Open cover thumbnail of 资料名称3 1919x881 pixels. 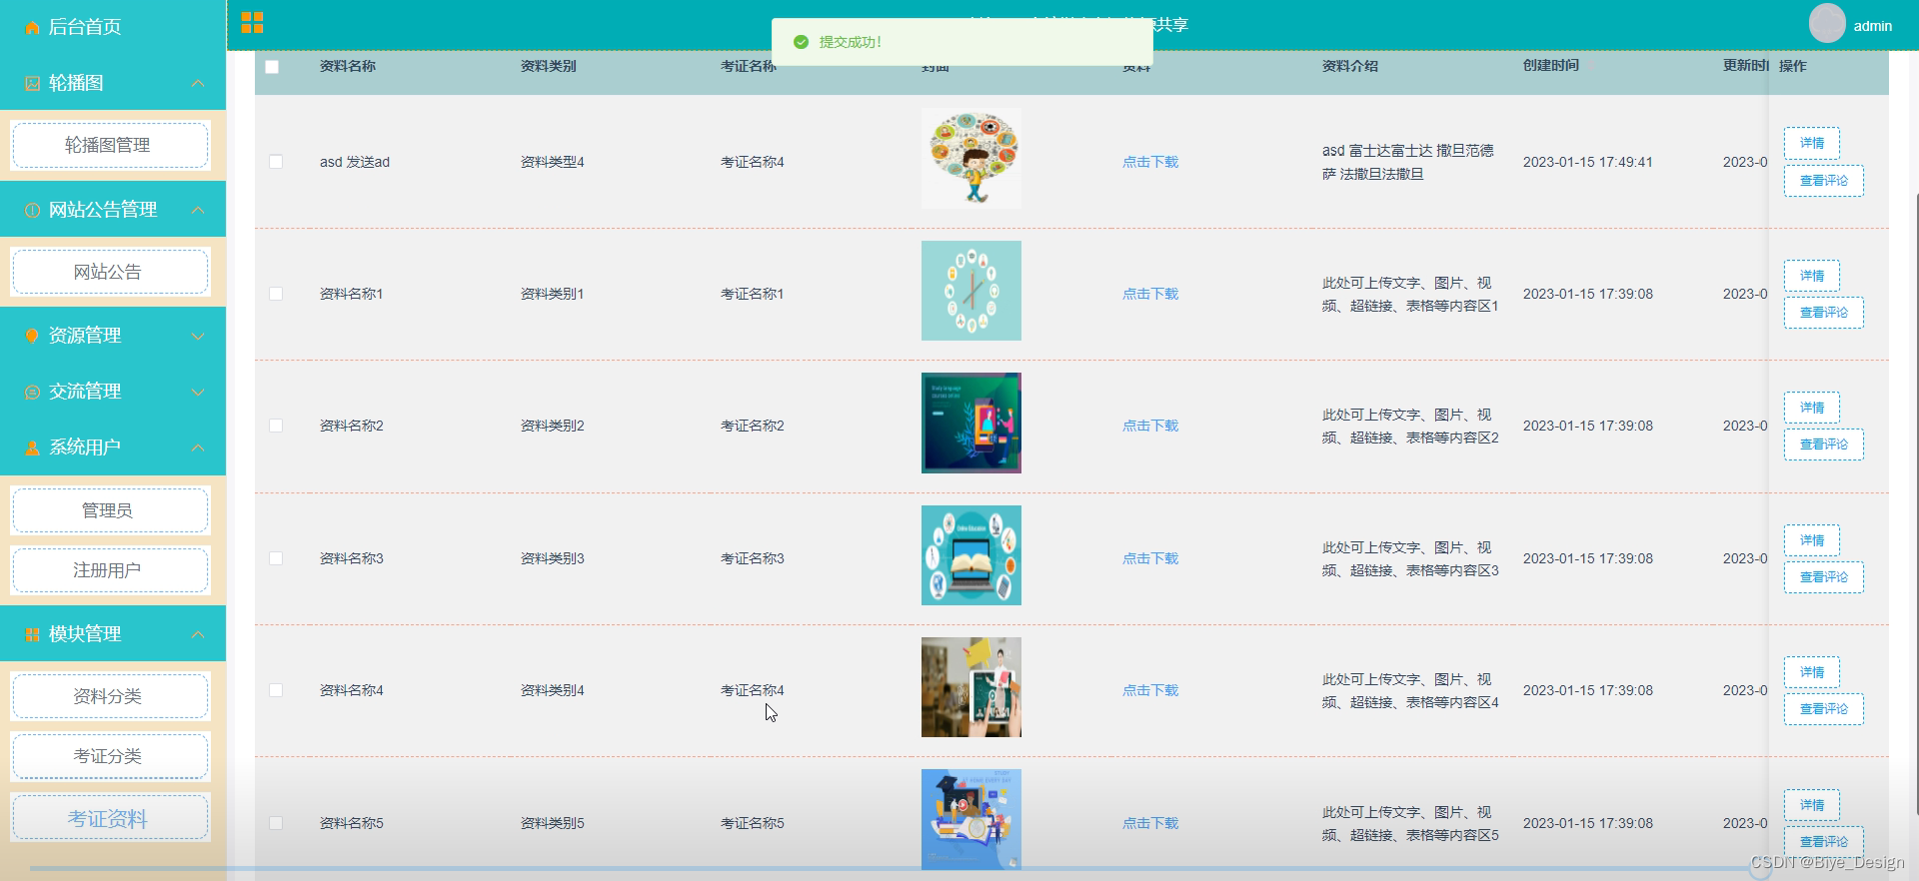[971, 555]
